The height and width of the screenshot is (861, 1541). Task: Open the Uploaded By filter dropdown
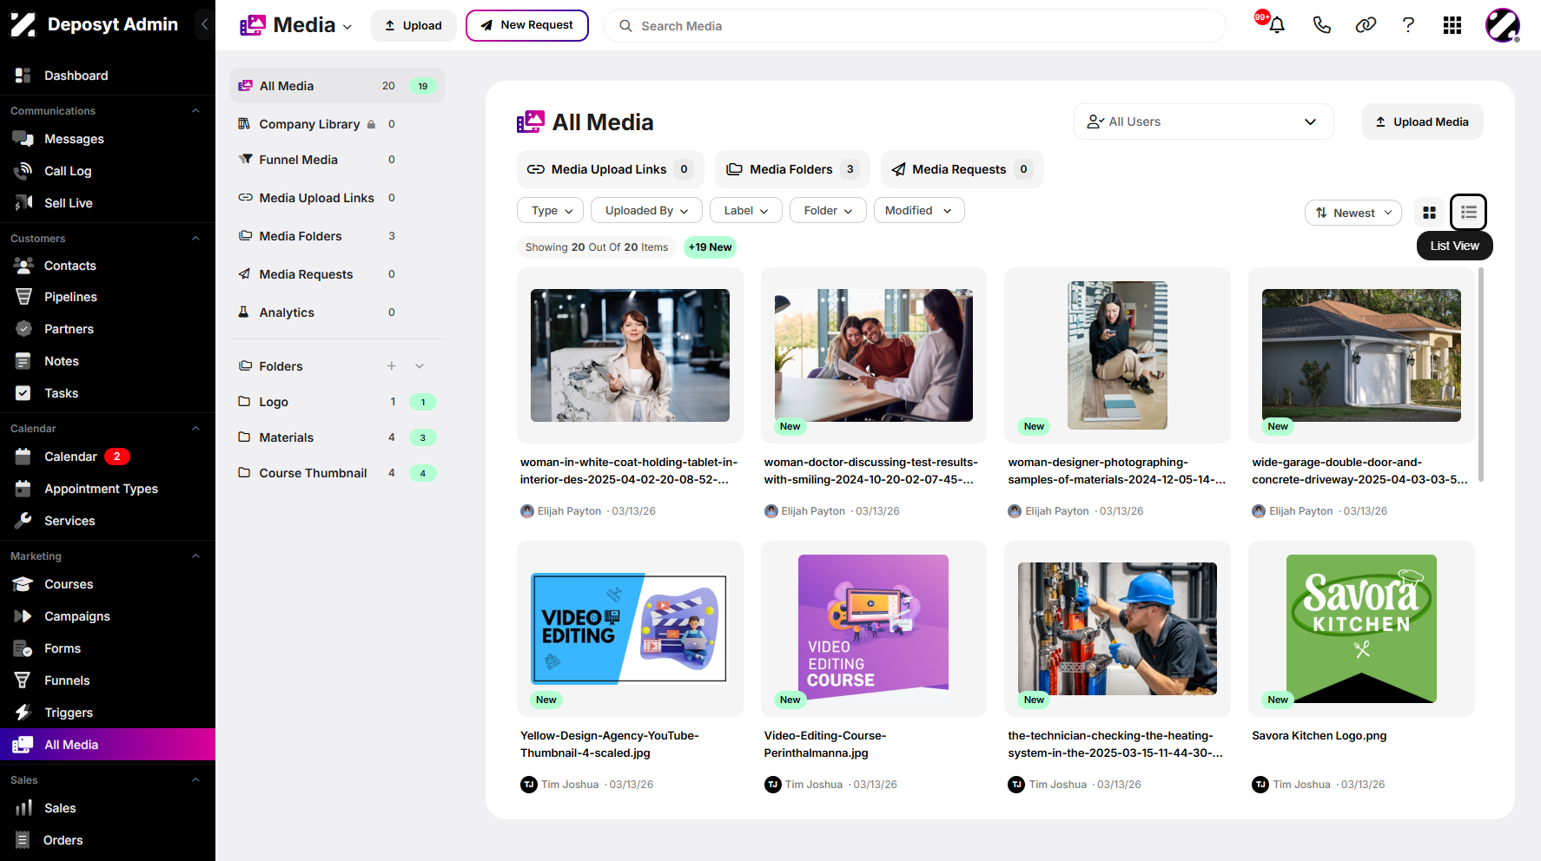coord(646,210)
